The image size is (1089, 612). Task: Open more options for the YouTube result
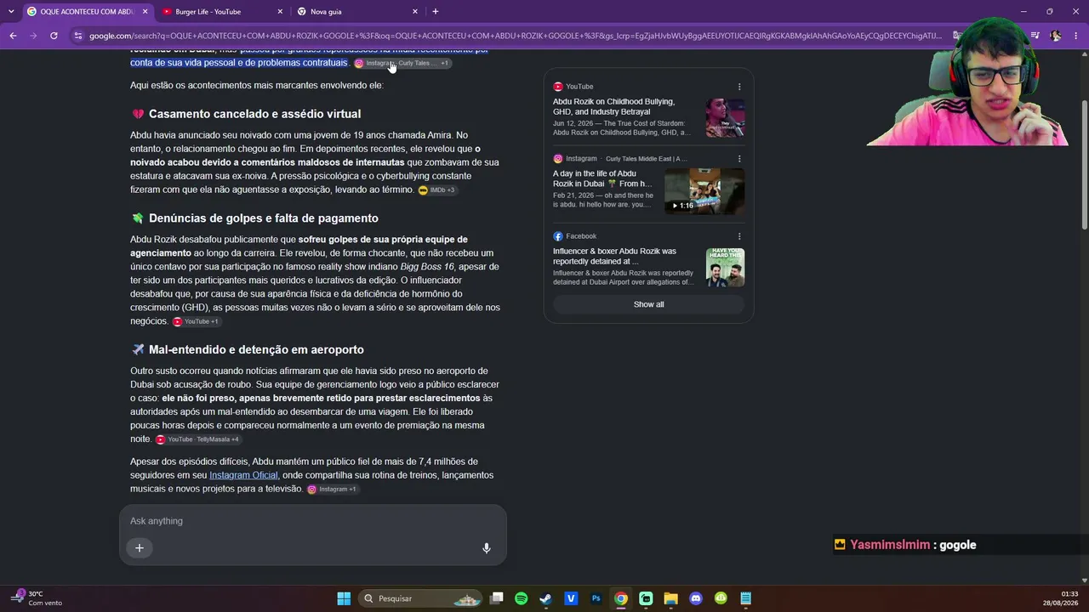coord(739,87)
